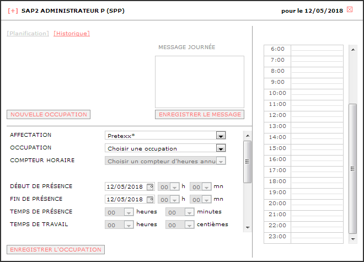This screenshot has height=262, width=364.
Task: Click NOUVELLE OCCUPATION button
Action: pyautogui.click(x=49, y=115)
